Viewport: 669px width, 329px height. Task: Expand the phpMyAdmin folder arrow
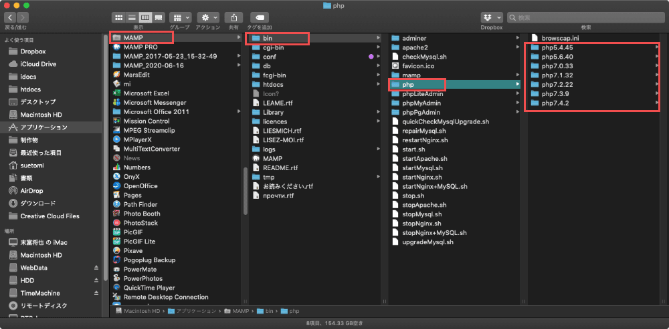pyautogui.click(x=518, y=103)
